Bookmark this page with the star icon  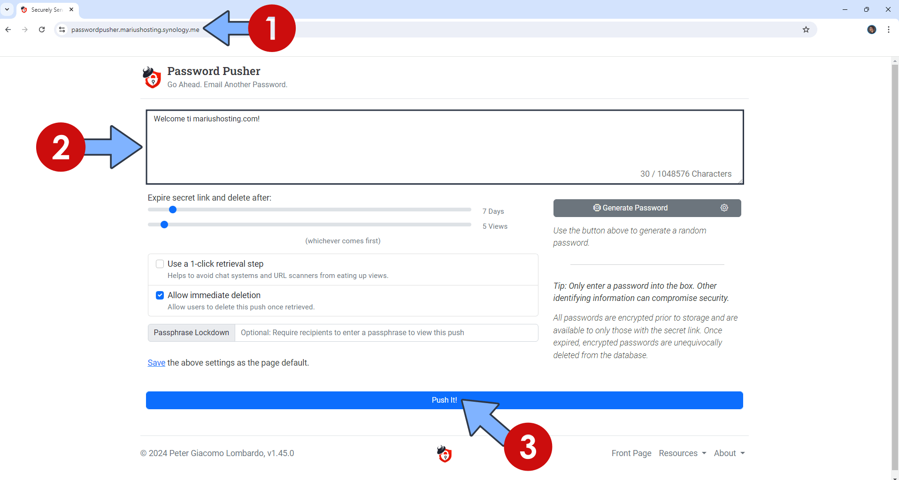click(806, 30)
